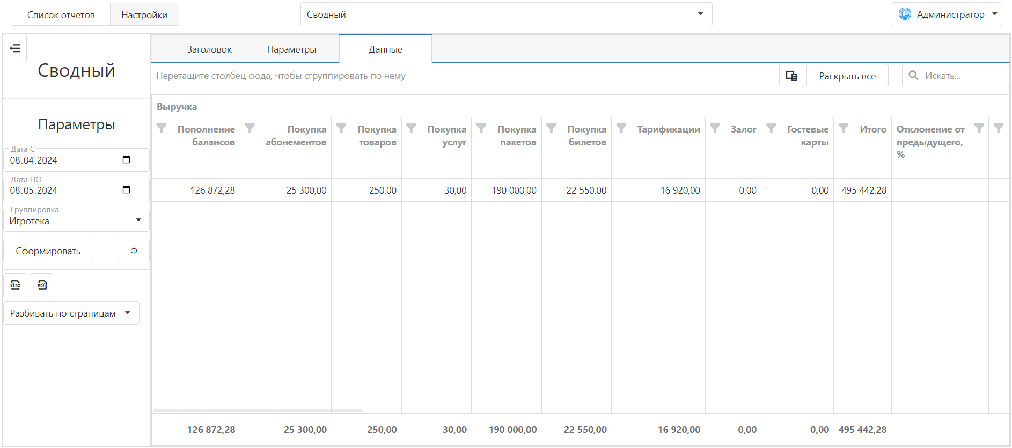Filter the Покупка пакетов column

(x=481, y=128)
